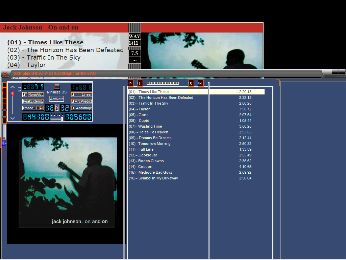Click the Jack Johnson - On and on header
Image resolution: width=346 pixels, height=260 pixels.
pos(41,27)
